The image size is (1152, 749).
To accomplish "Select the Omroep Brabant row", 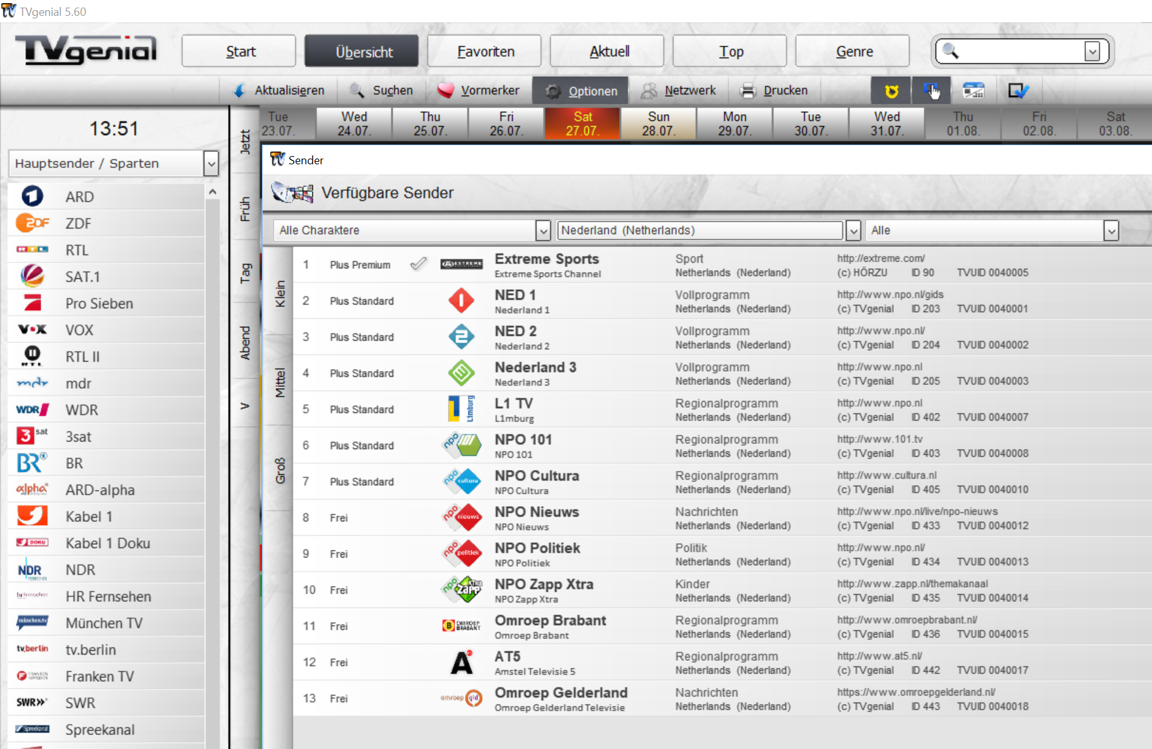I will point(722,626).
